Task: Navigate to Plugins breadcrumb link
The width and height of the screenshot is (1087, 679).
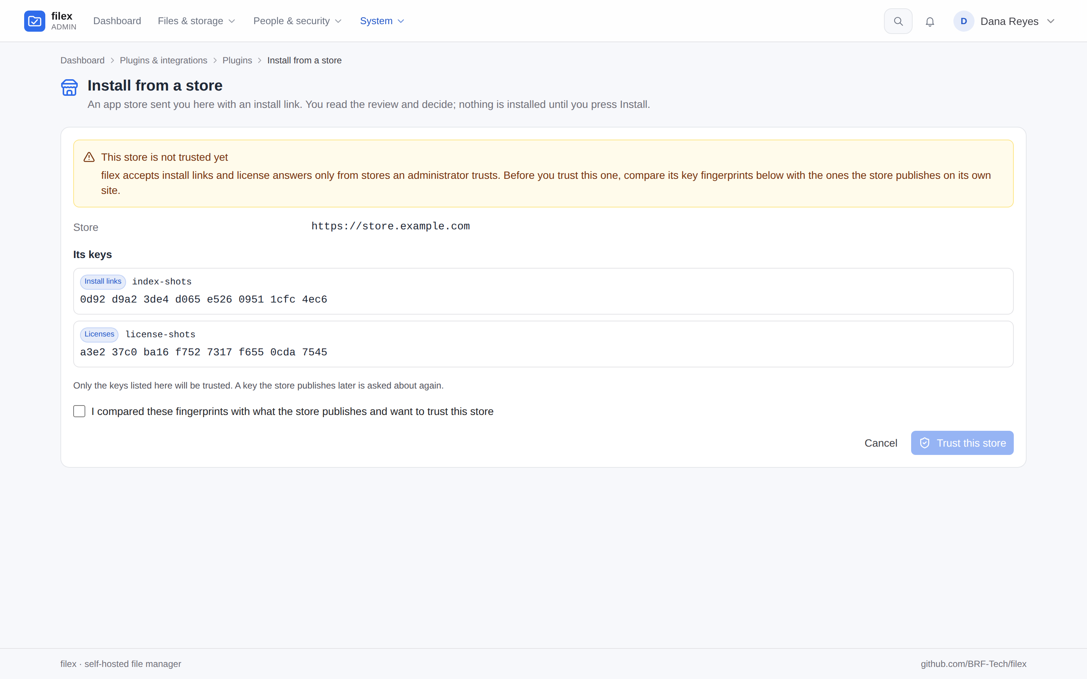Action: 237,60
